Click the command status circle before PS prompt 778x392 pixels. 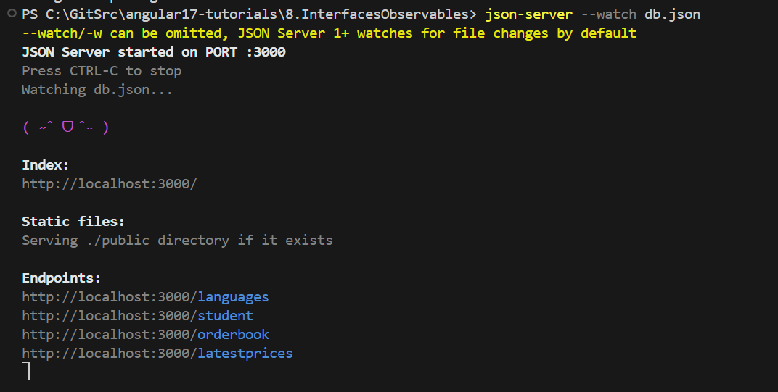[12, 14]
